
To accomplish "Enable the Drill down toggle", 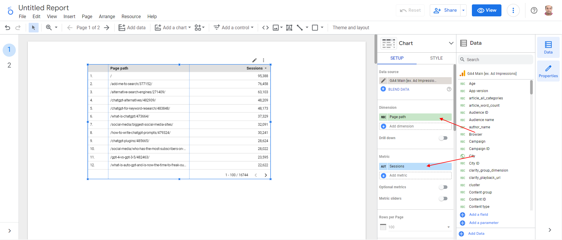I will click(x=443, y=138).
